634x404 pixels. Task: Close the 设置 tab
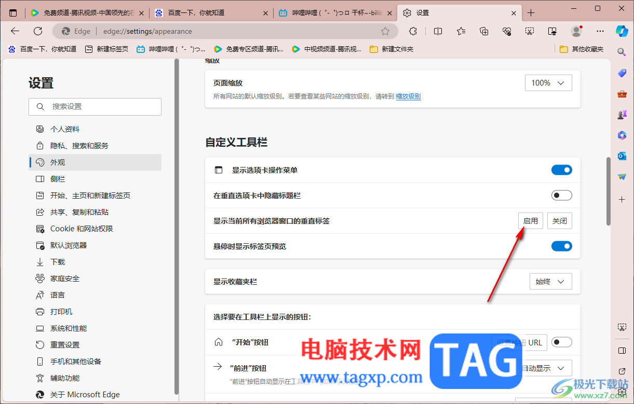pyautogui.click(x=514, y=13)
